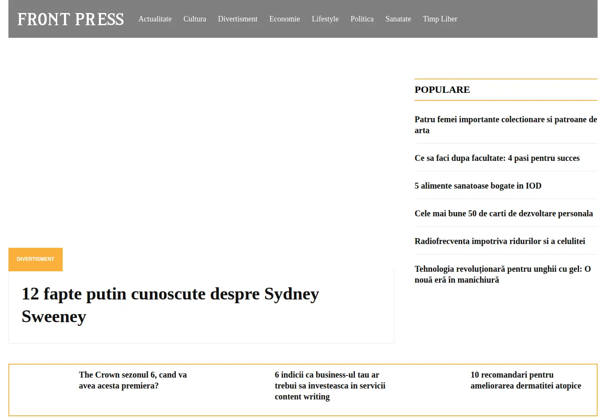Screen dimensions: 606x420
Task: Open 'The Crown sezonul 6' article
Action: click(x=133, y=380)
